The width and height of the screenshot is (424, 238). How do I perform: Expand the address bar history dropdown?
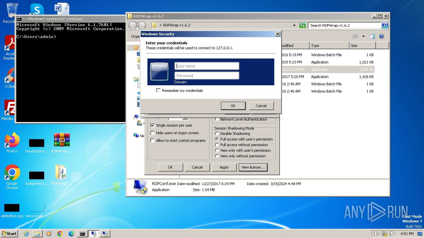tap(294, 25)
